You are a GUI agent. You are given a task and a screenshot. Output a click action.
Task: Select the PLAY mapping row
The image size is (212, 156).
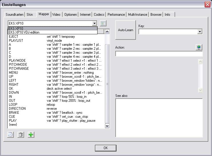56,121
